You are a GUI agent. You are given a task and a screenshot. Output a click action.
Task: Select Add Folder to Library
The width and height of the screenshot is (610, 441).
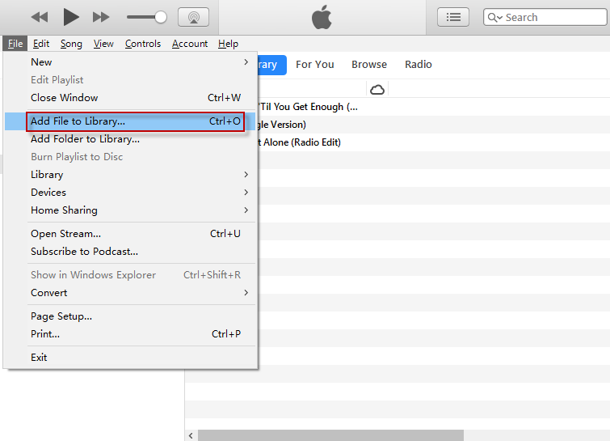(x=130, y=139)
